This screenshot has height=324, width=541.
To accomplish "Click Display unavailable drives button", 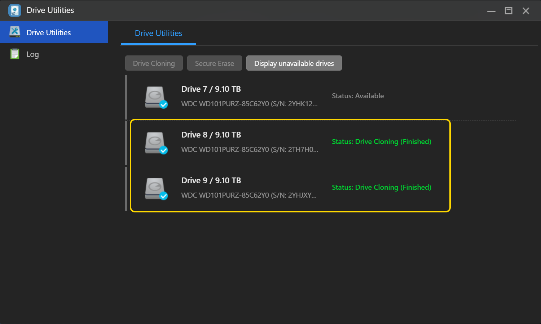I will 294,63.
